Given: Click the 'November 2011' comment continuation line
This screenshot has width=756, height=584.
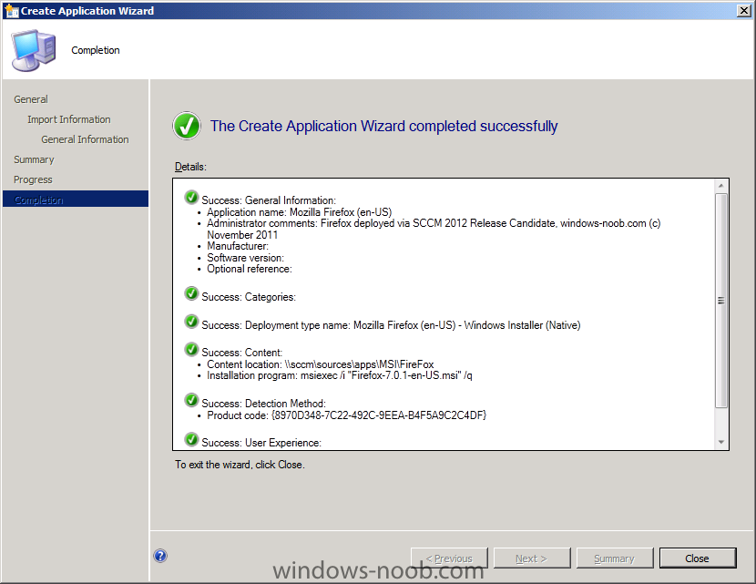Looking at the screenshot, I should pyautogui.click(x=242, y=235).
